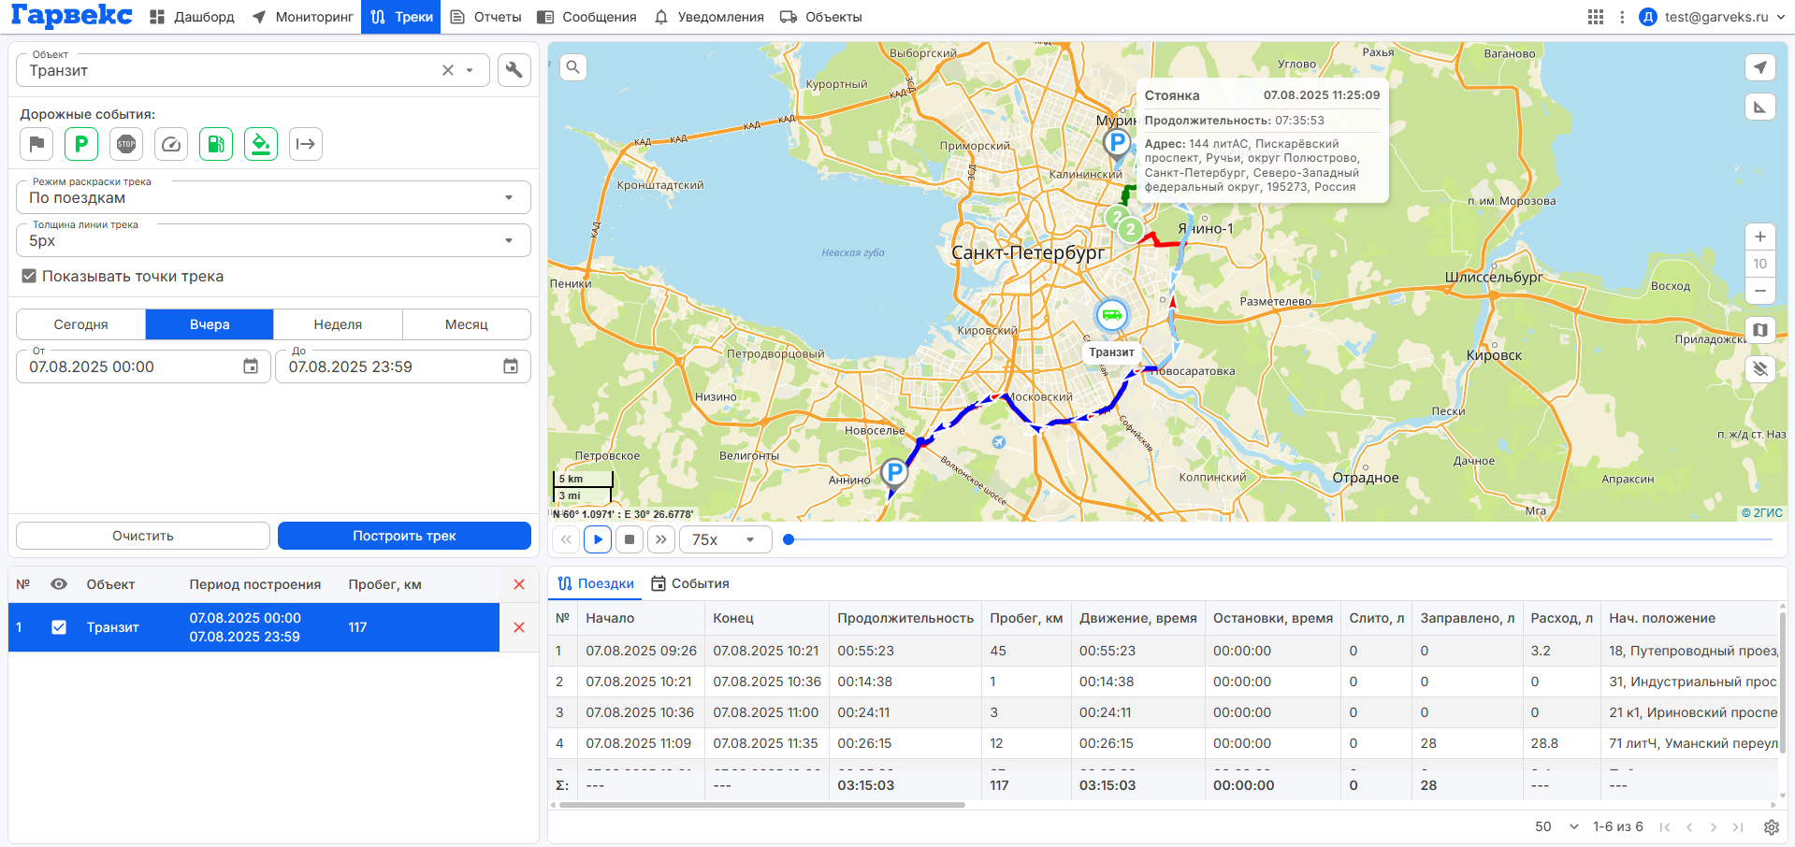Click the trips table horizontal scrollbar
Screen dimensions: 1795x847
762,804
